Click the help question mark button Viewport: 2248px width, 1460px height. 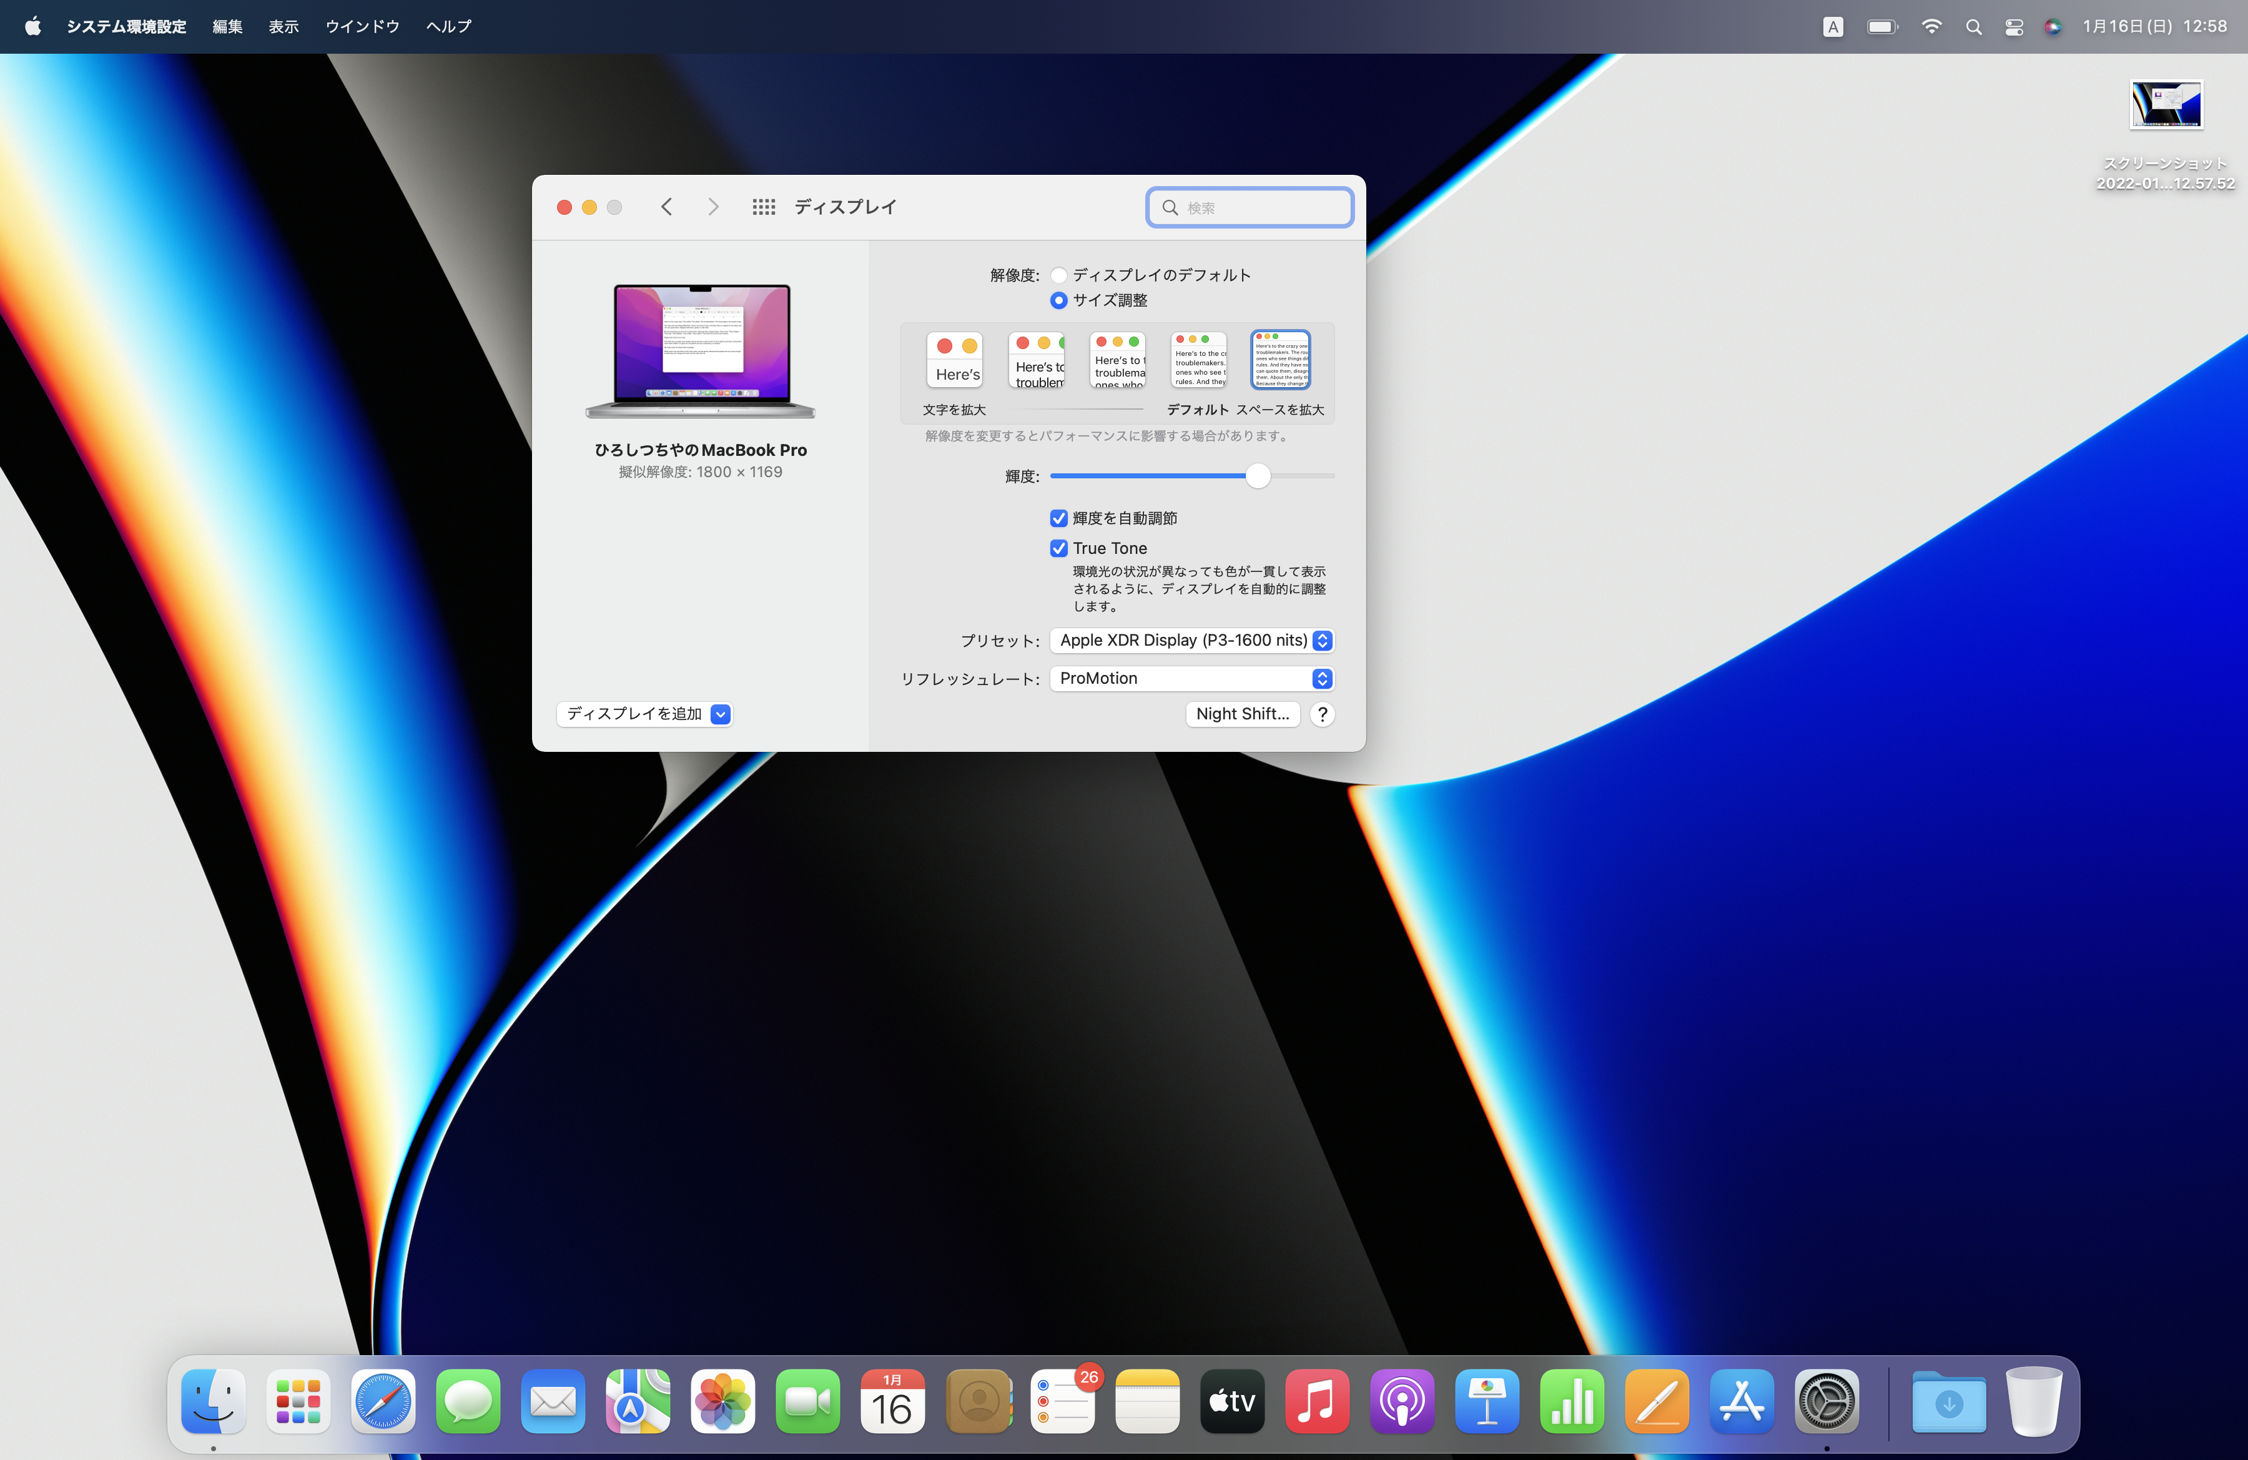[1323, 714]
